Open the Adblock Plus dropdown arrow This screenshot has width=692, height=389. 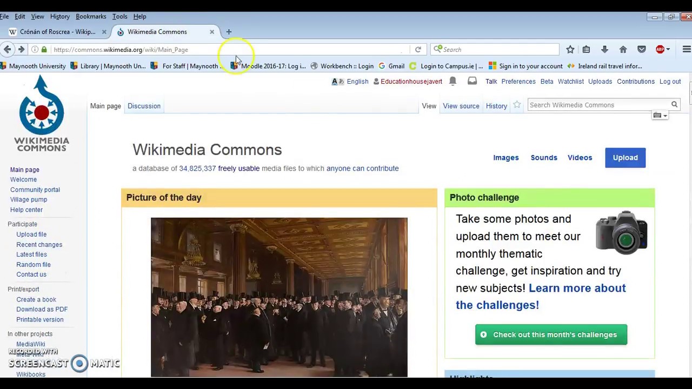[x=668, y=50]
